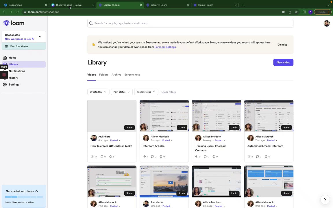
Task: Stop recording with the red square button
Action: point(4,75)
